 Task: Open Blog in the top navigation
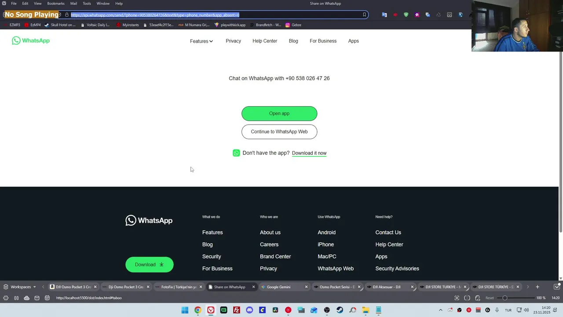(x=293, y=41)
